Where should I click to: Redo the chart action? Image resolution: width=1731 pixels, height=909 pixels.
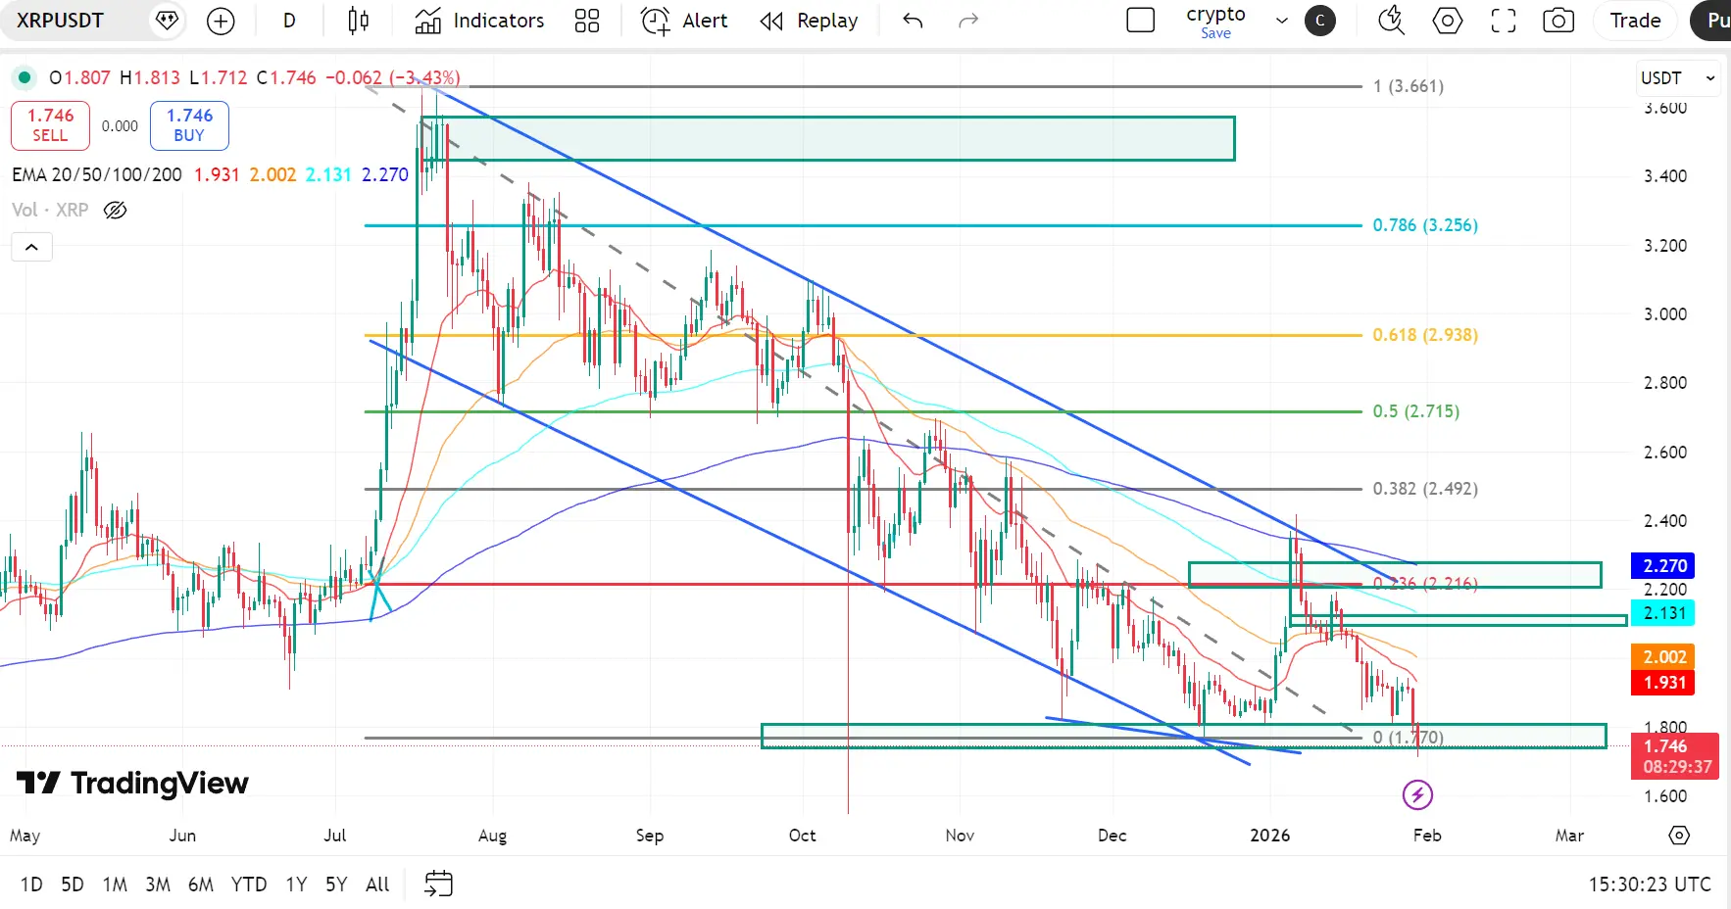[968, 21]
